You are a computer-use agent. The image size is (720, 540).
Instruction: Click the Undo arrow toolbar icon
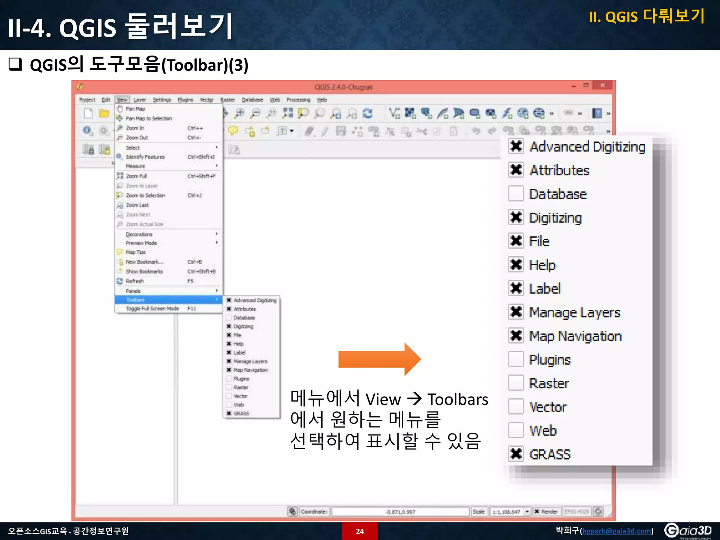(476, 131)
